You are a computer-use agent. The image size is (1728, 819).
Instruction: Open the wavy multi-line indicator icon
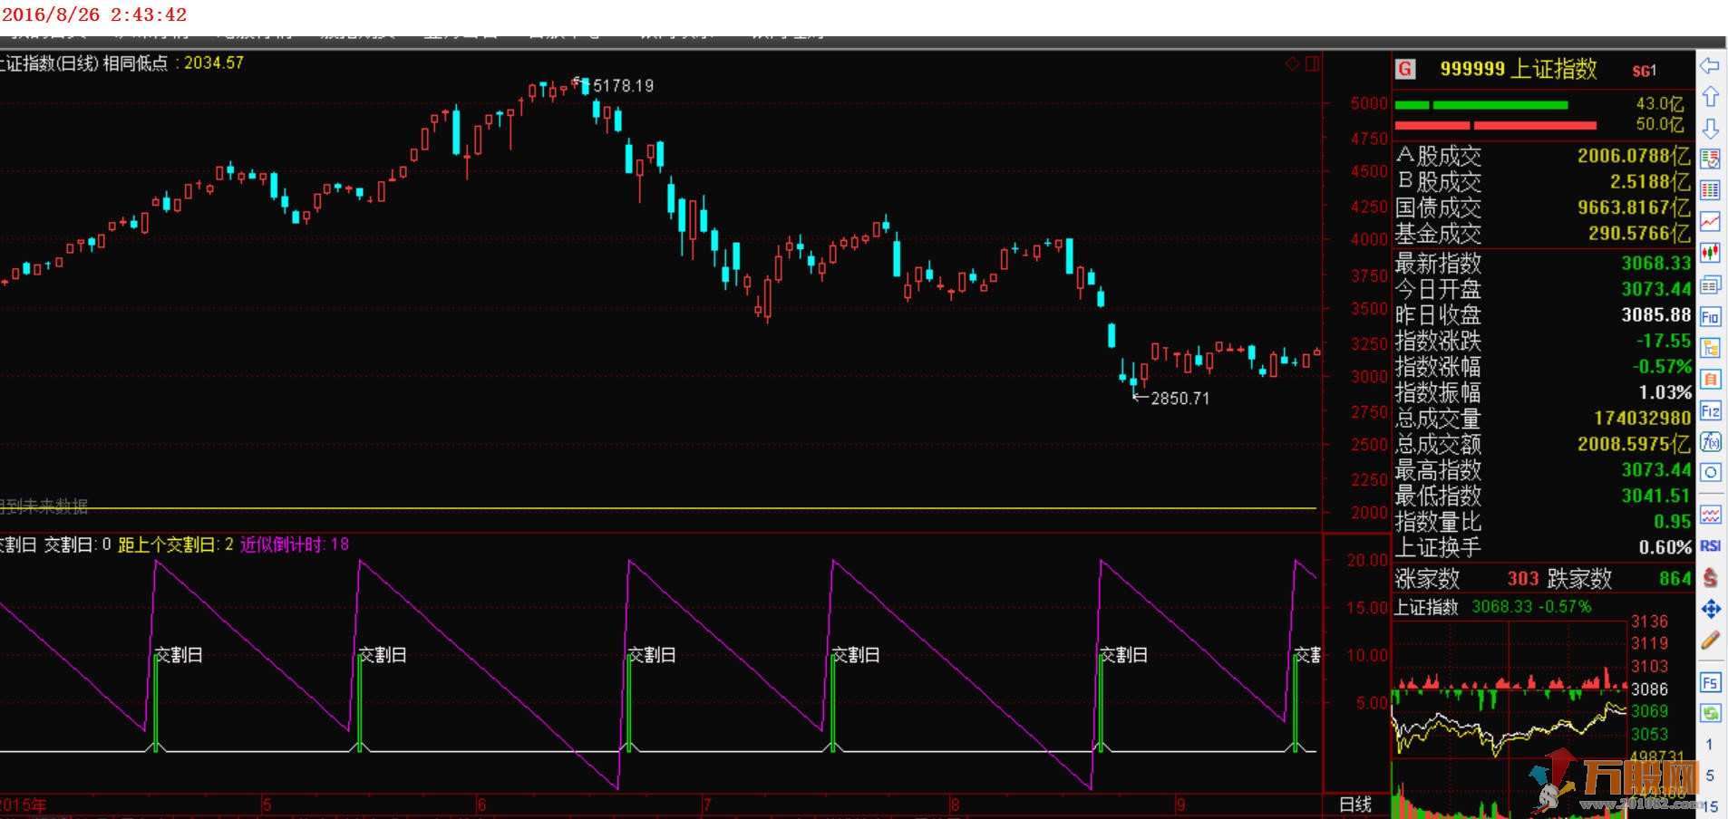tap(1710, 515)
